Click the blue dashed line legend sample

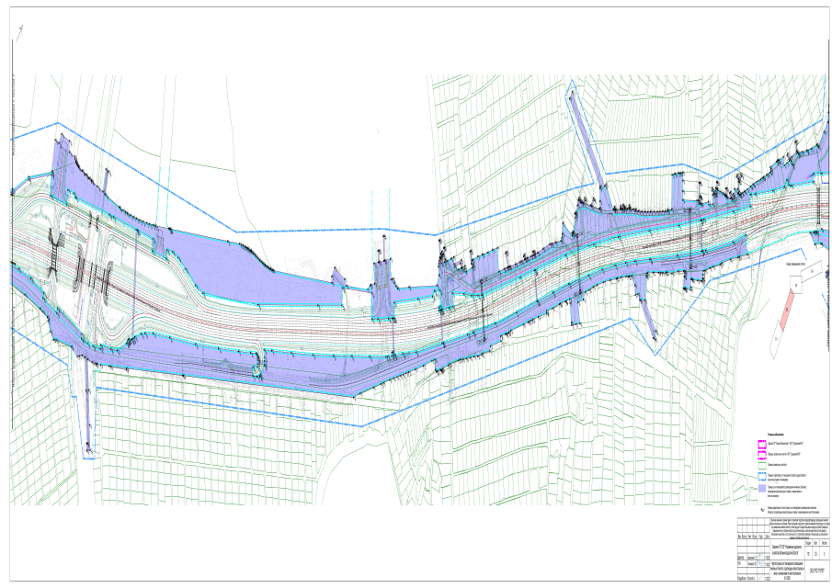point(761,477)
